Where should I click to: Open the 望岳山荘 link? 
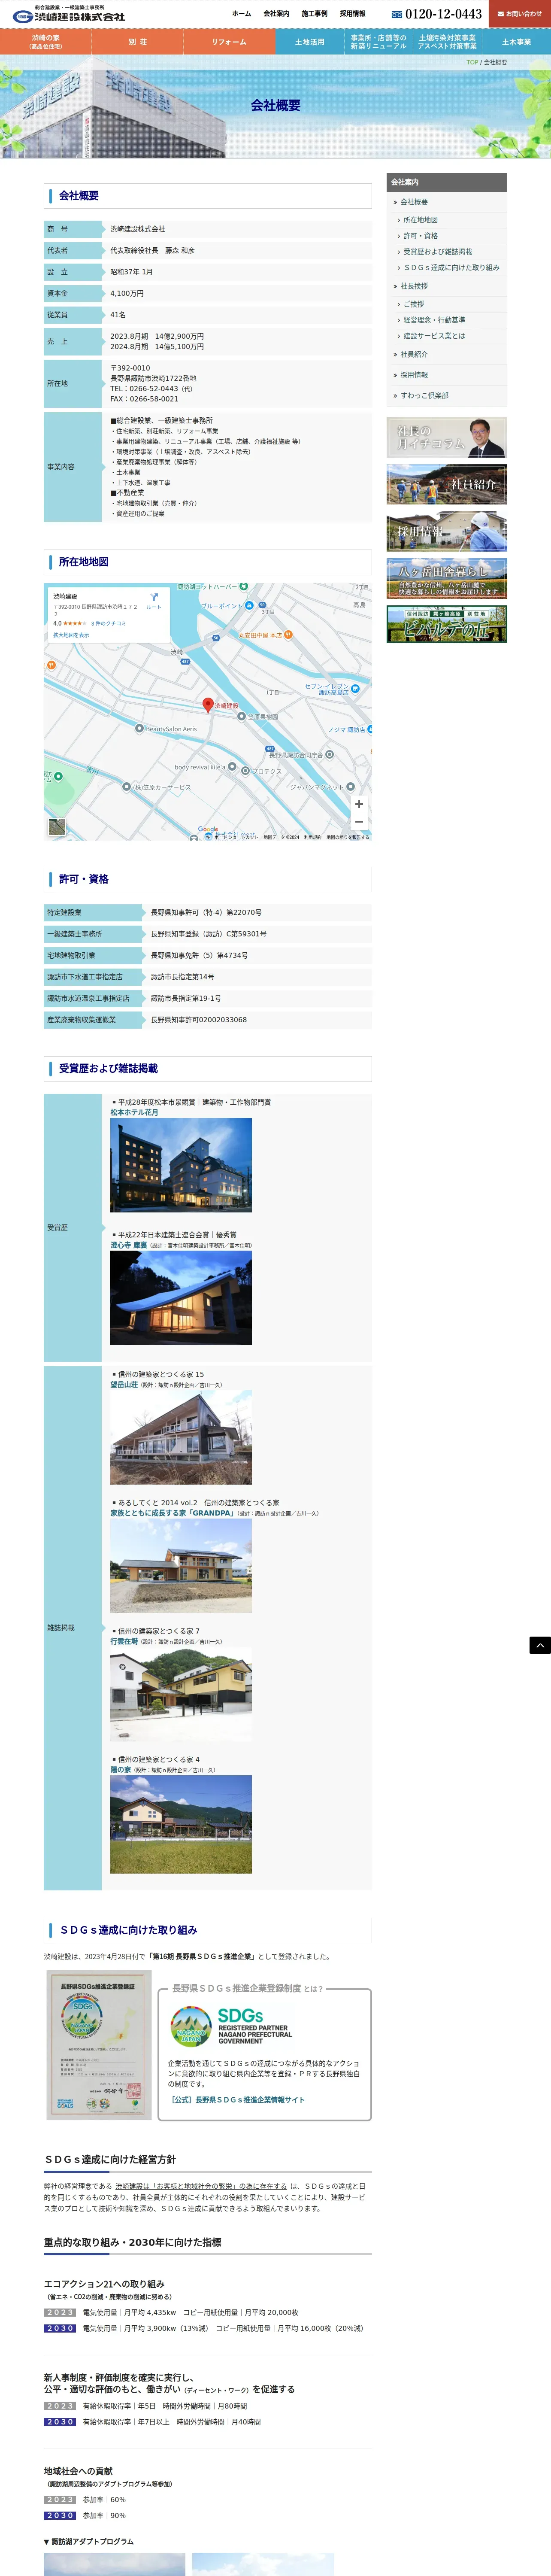[124, 1385]
